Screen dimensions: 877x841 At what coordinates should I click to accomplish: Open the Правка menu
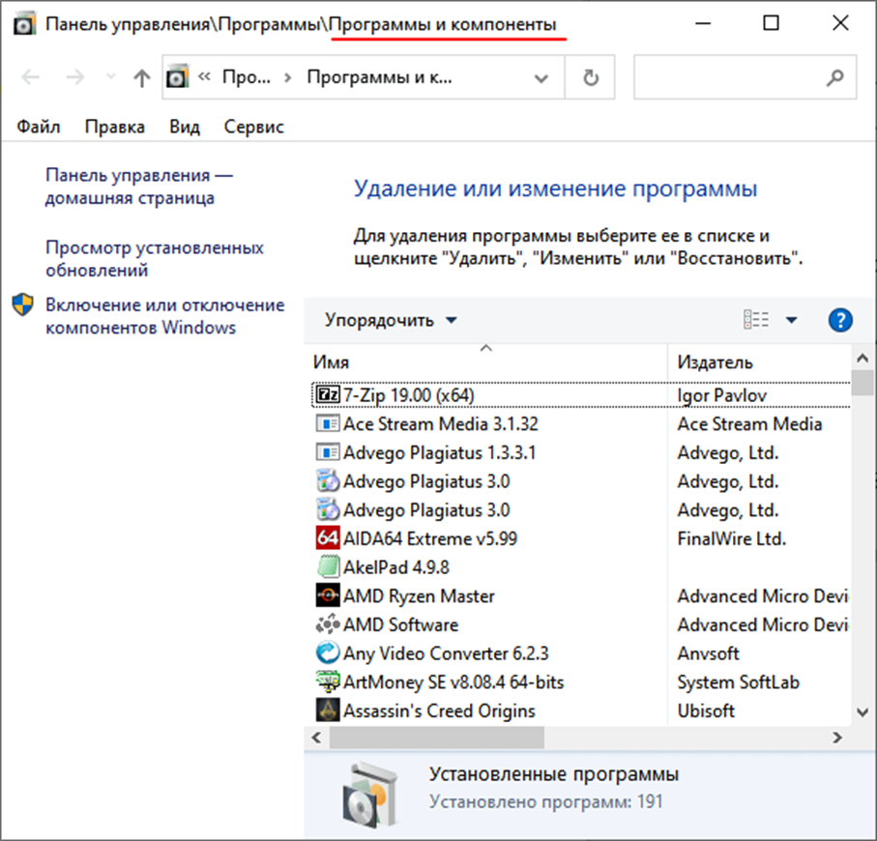coord(115,127)
